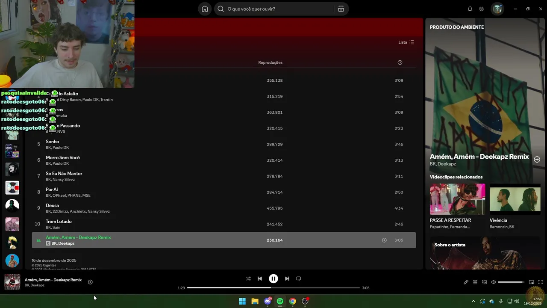Open the OneDrive cloud tray icon
Screen dimensions: 547x308
pos(491,301)
